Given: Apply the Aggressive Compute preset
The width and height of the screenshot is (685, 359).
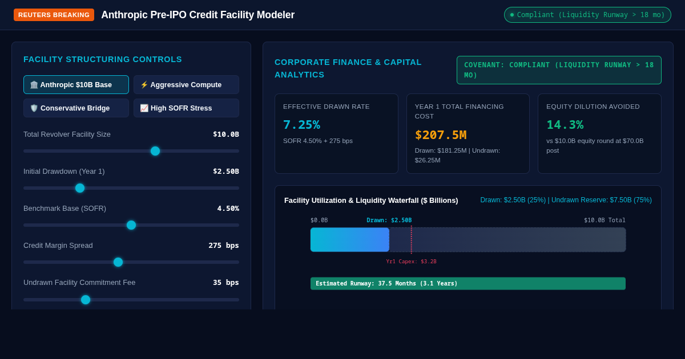Looking at the screenshot, I should pyautogui.click(x=186, y=84).
